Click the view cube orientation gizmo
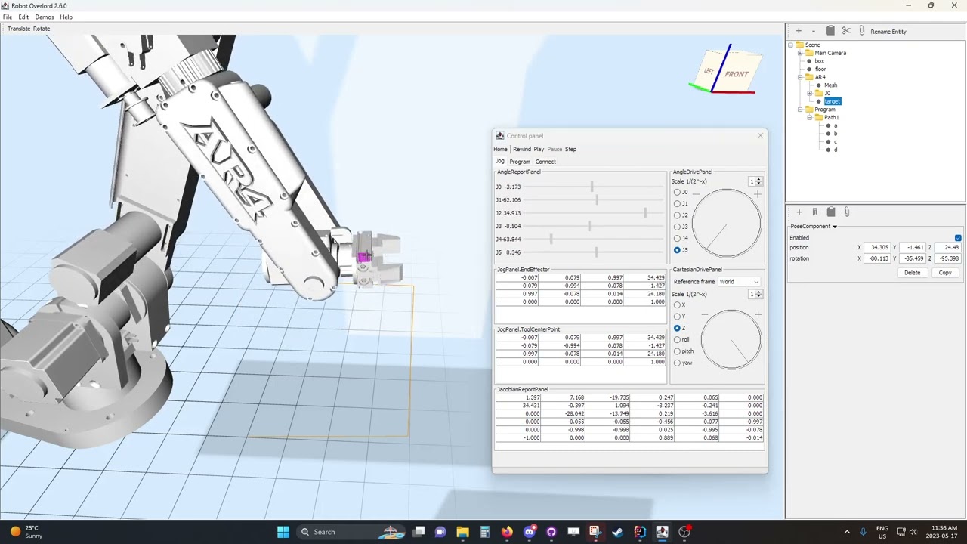The width and height of the screenshot is (967, 544). coord(726,70)
